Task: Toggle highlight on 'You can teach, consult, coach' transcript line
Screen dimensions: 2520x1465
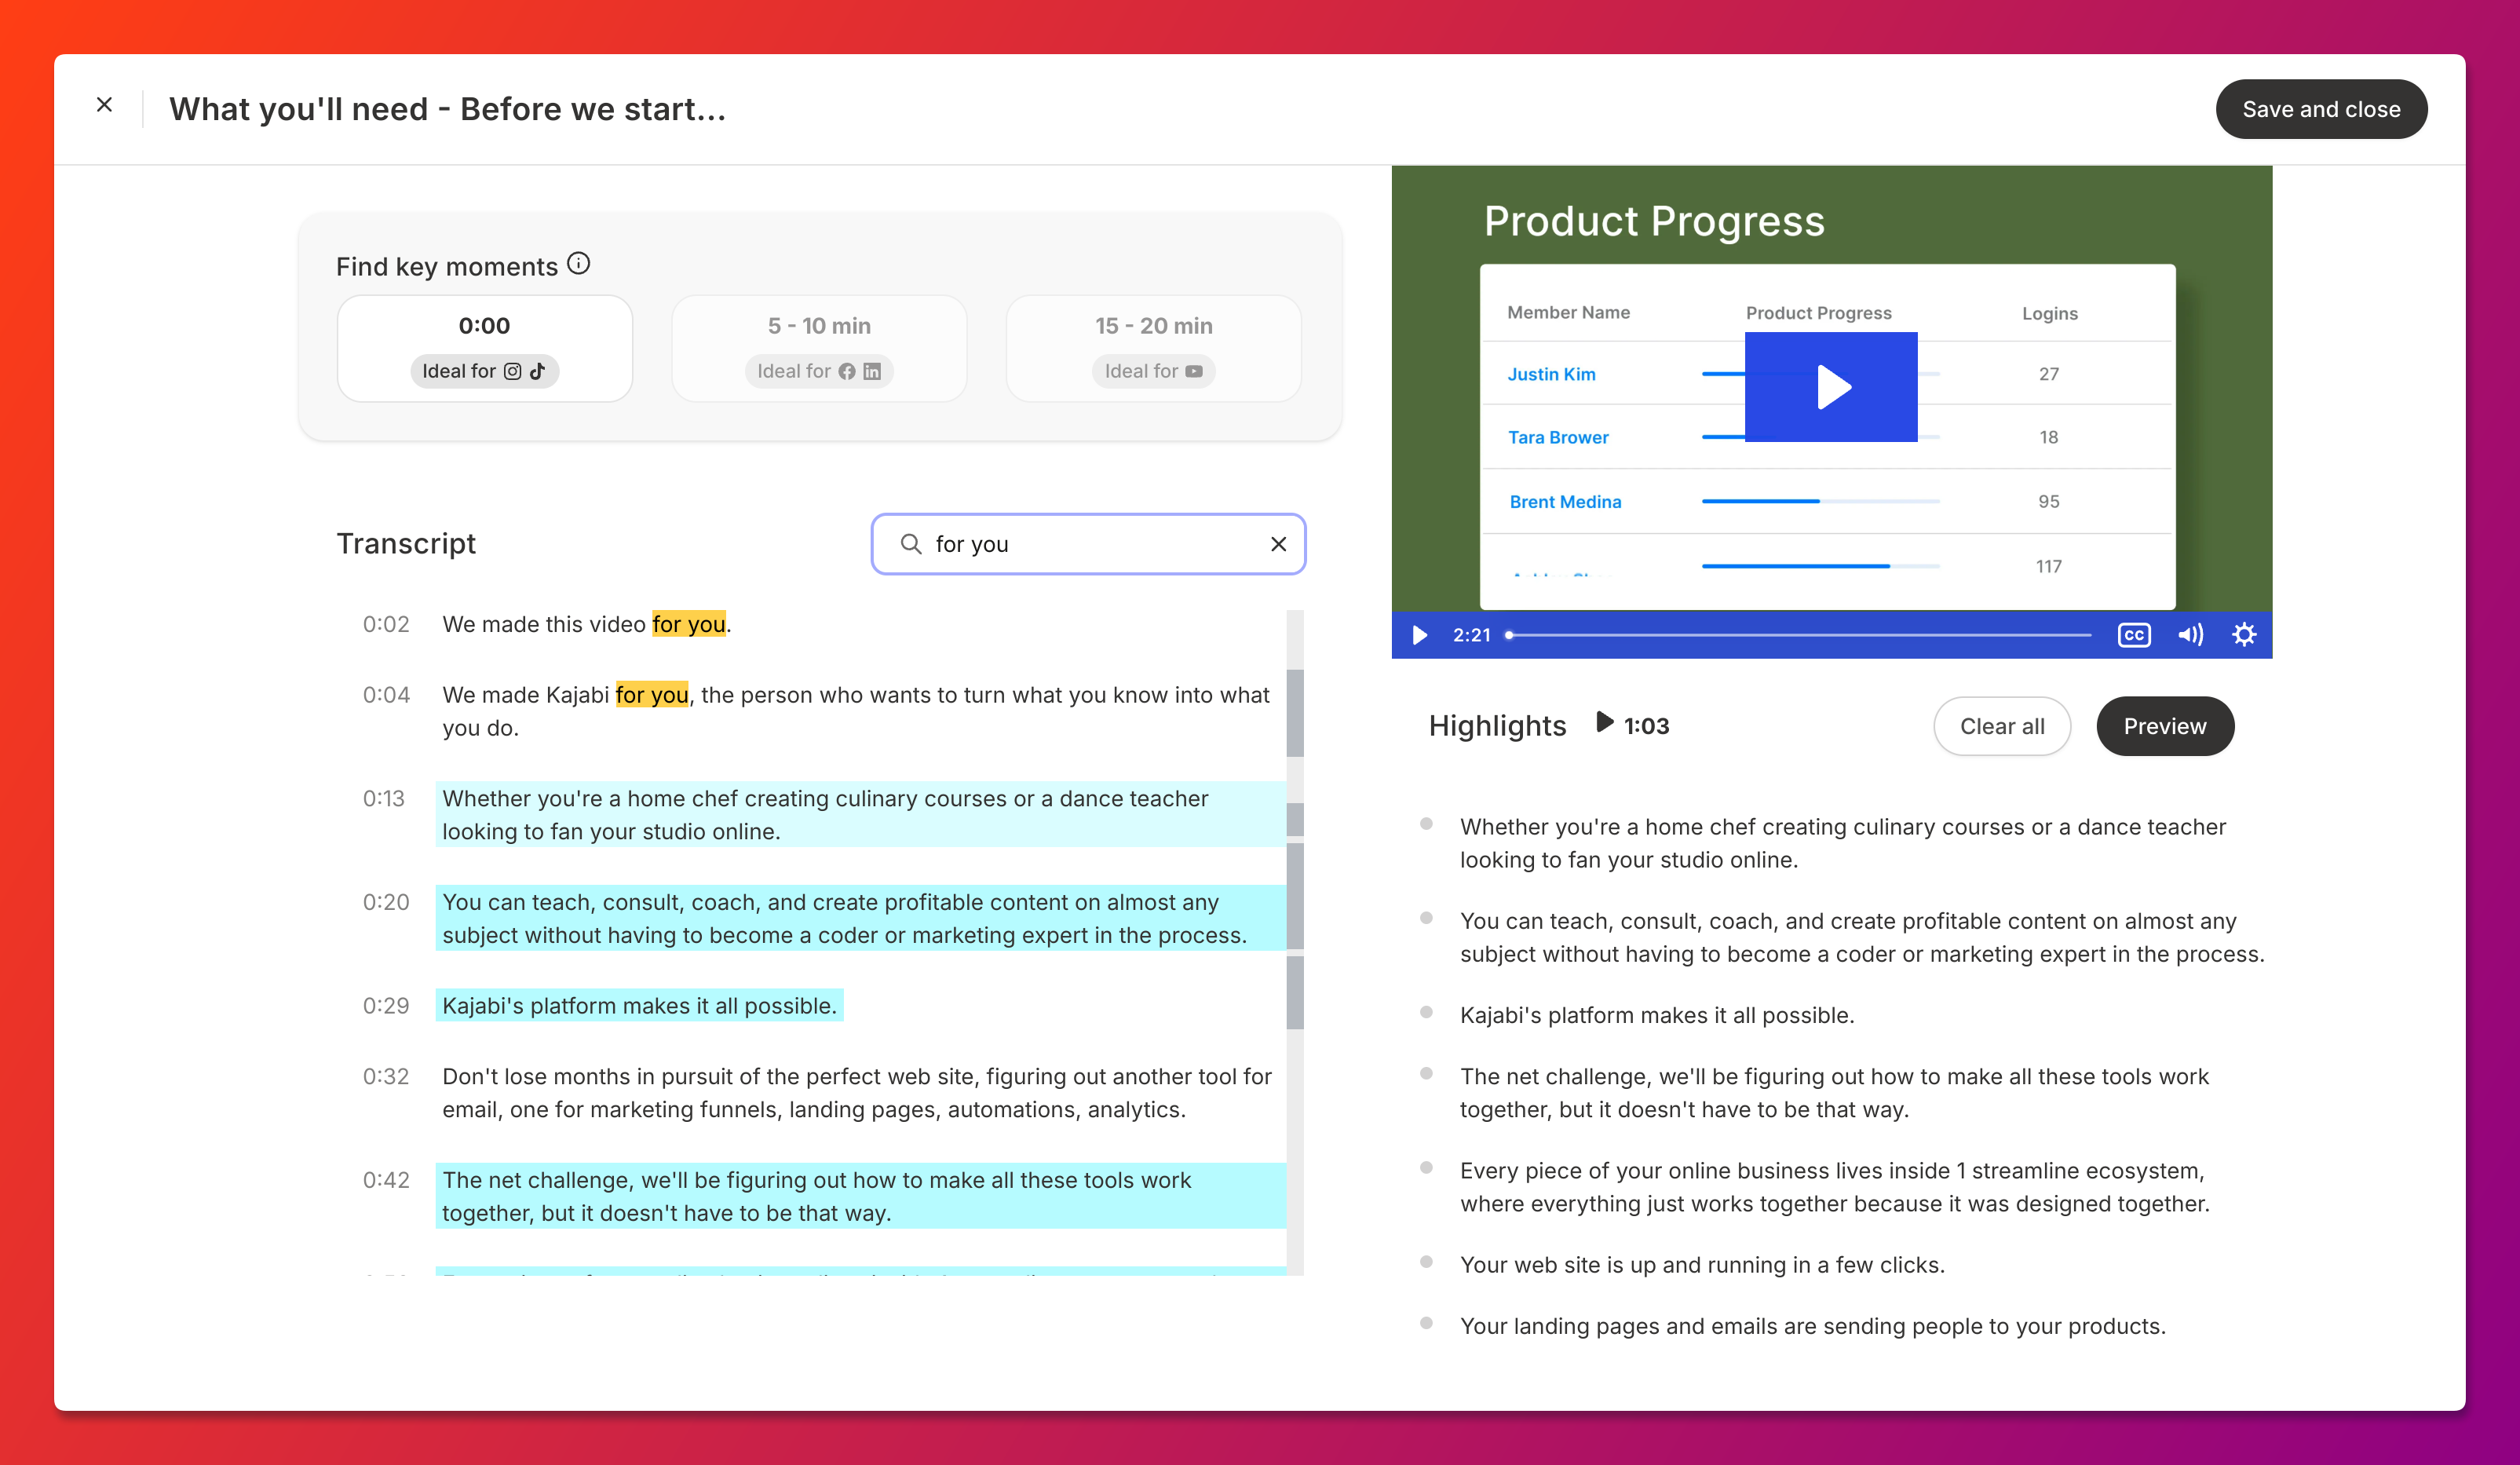Action: pyautogui.click(x=860, y=918)
